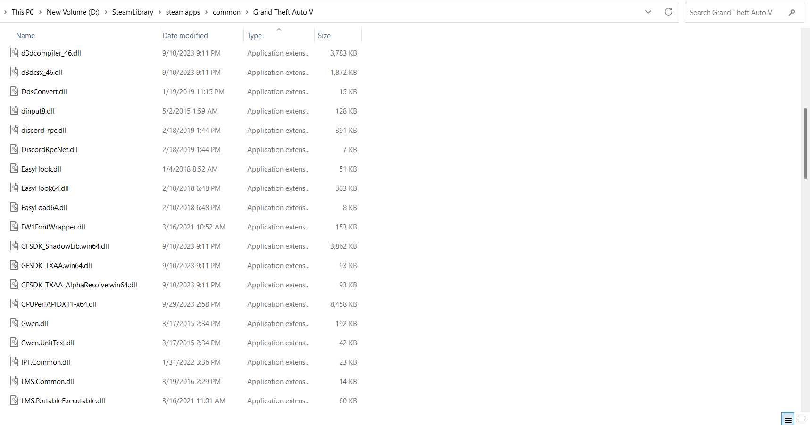Viewport: 810px width, 425px height.
Task: Click the DiscordRpcNet.dll file icon
Action: click(x=14, y=149)
